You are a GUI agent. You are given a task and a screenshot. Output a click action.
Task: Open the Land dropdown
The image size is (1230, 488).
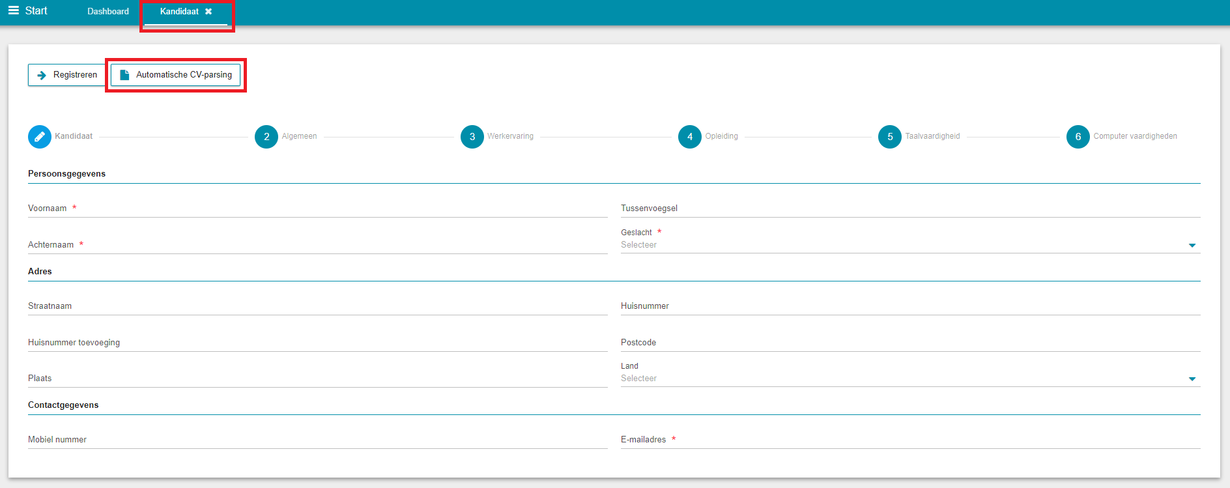tap(910, 379)
